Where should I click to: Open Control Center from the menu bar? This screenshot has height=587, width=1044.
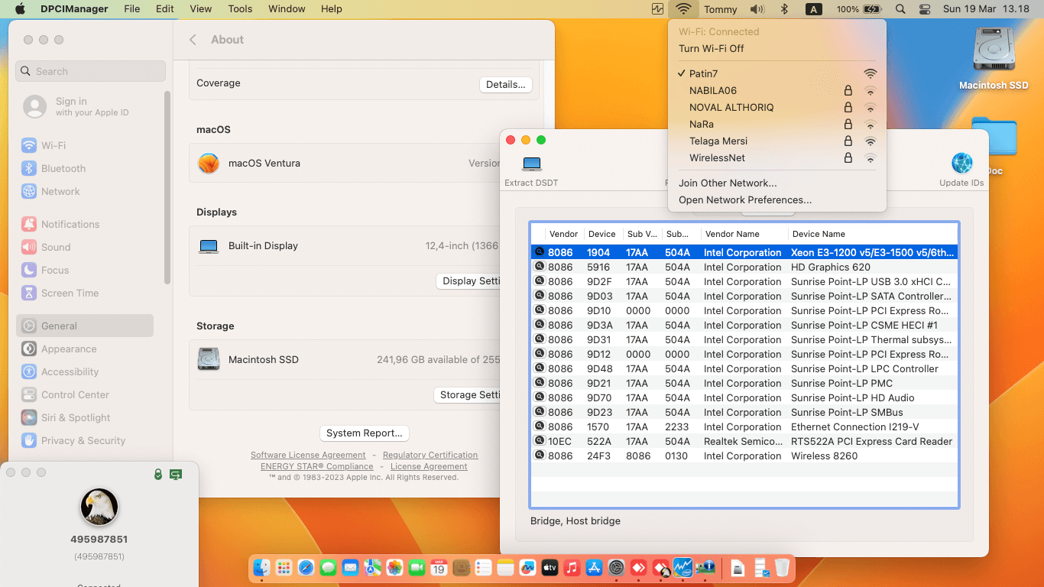925,9
